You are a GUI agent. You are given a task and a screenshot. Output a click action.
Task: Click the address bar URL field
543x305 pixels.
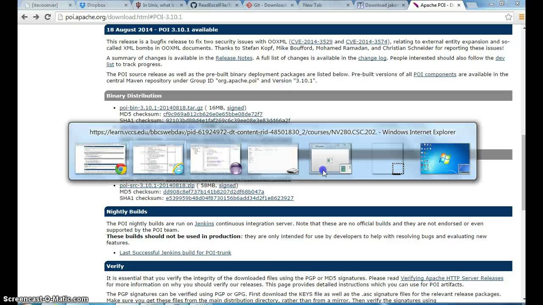280,17
